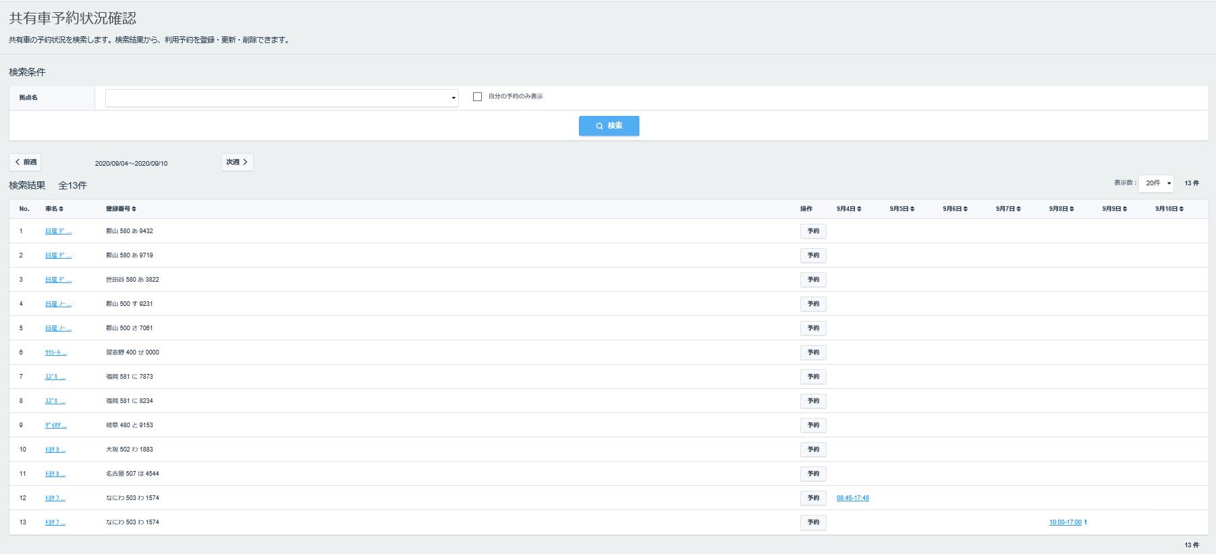Open car name link for 岐阜 480 と 9153
This screenshot has height=554, width=1216.
pyautogui.click(x=56, y=425)
